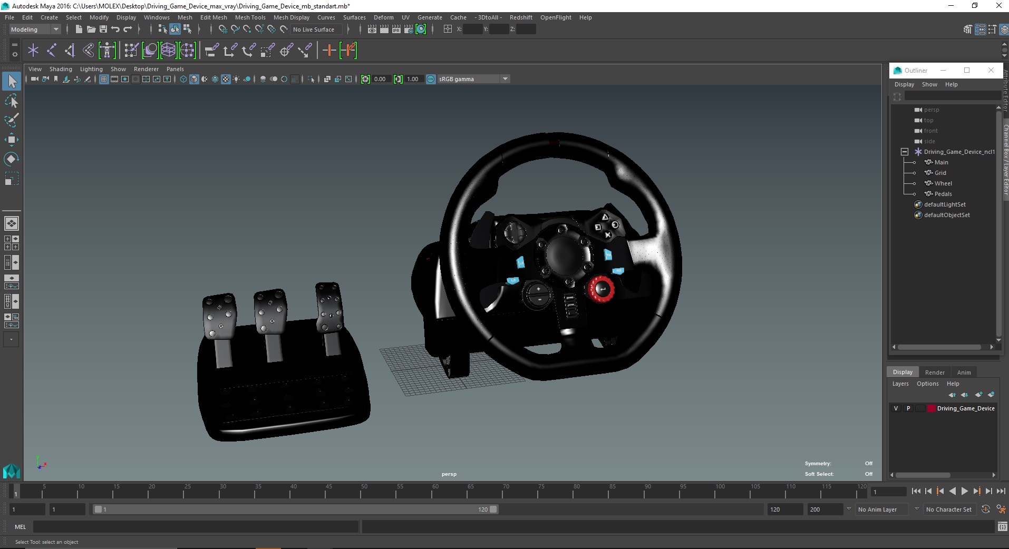Click the purple star locator shelf icon
The image size is (1009, 549).
(x=33, y=51)
